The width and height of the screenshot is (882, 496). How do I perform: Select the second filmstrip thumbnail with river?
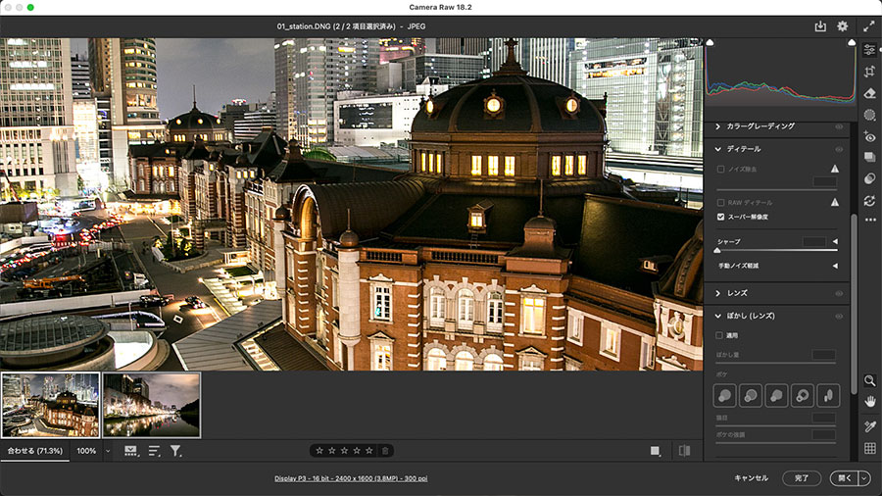(151, 404)
